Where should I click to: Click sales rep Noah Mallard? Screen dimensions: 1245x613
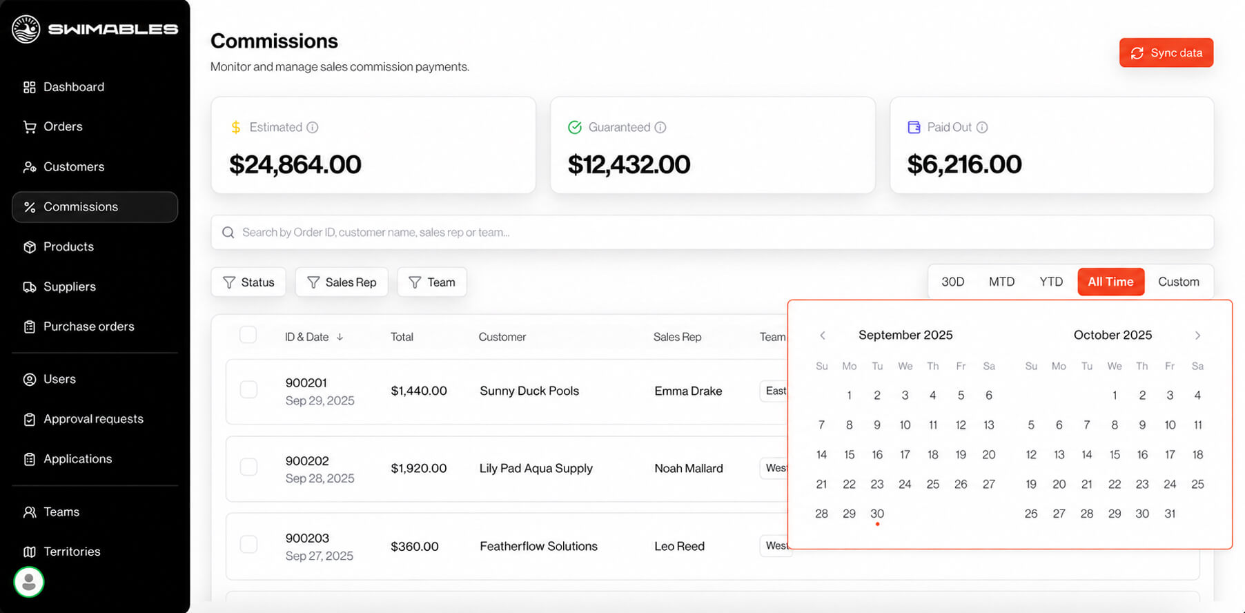(689, 468)
